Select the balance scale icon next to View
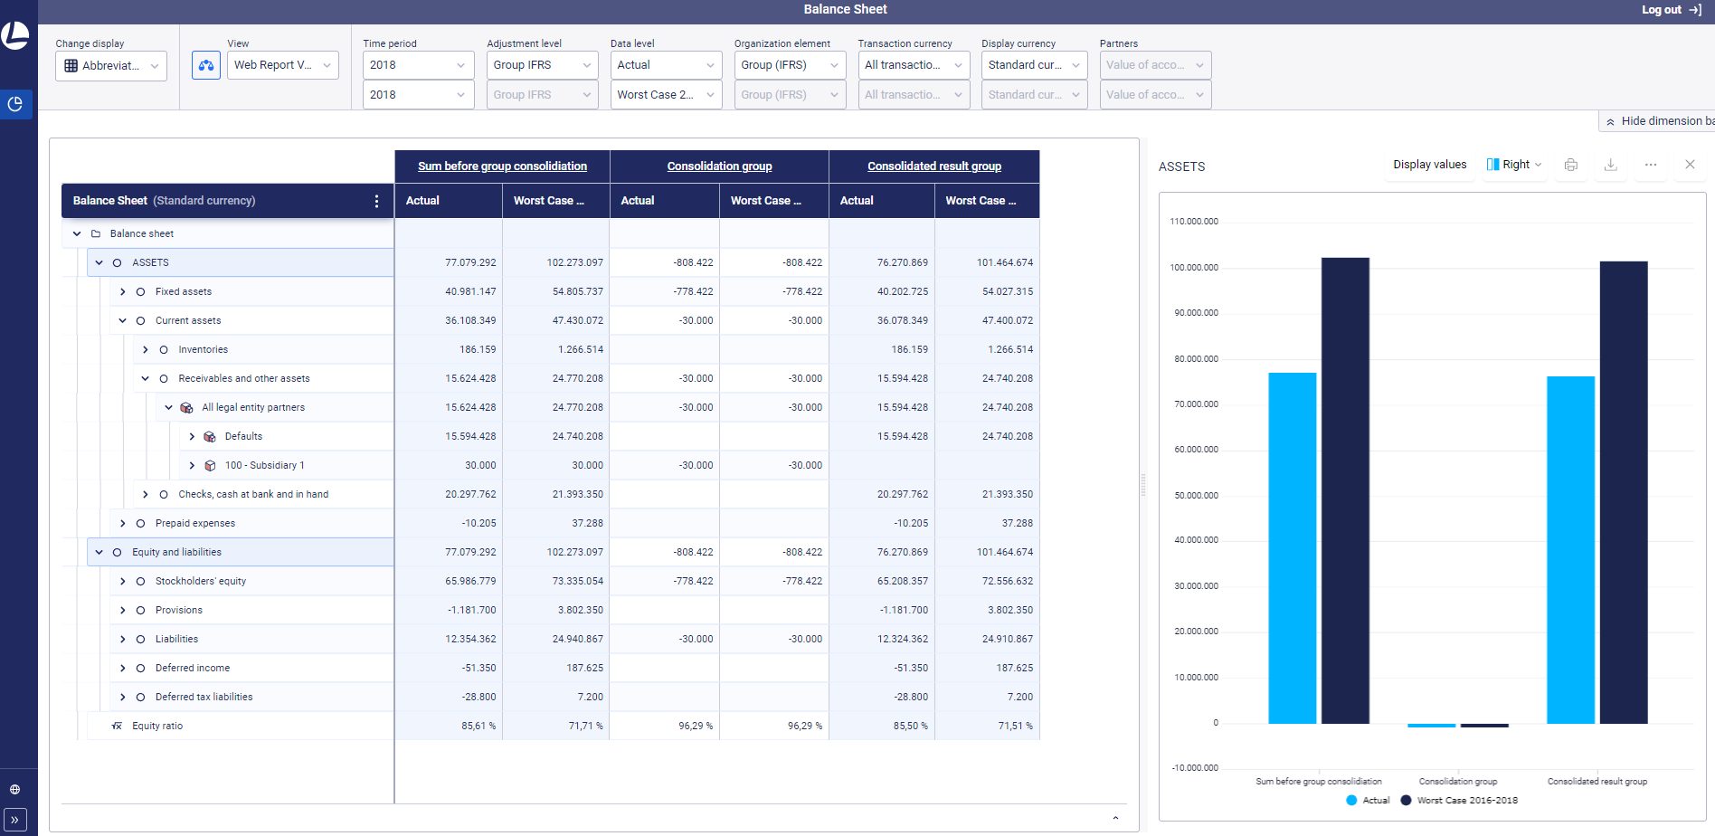The image size is (1715, 836). pos(206,65)
